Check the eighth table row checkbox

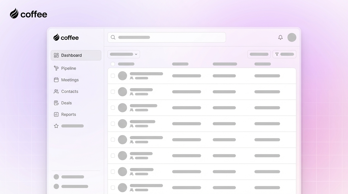click(x=113, y=187)
